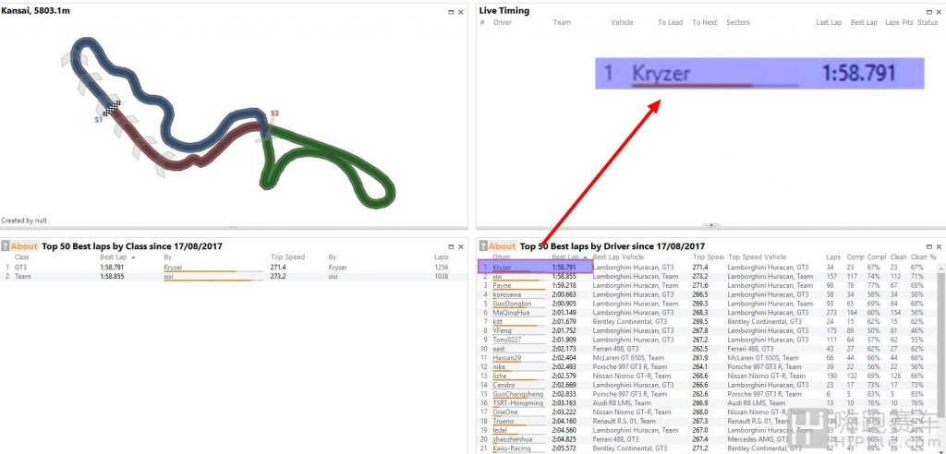The height and width of the screenshot is (454, 946).
Task: Click Pits column header in Live Timing
Action: click(908, 22)
